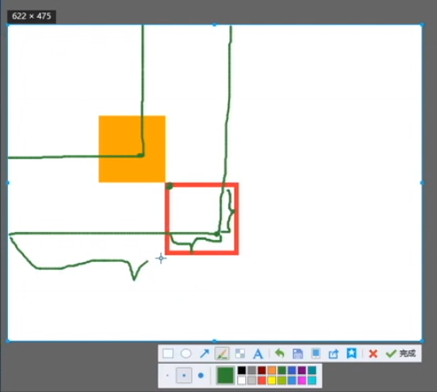Click the 622 × 475 size label

coord(32,16)
